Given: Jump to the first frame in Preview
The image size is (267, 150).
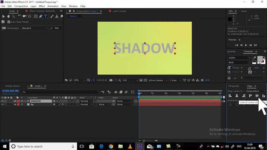Looking at the screenshot, I should [237, 45].
